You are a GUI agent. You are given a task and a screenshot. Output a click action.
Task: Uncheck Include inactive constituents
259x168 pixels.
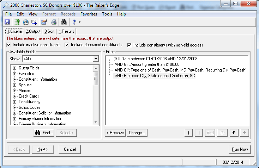(x=8, y=45)
